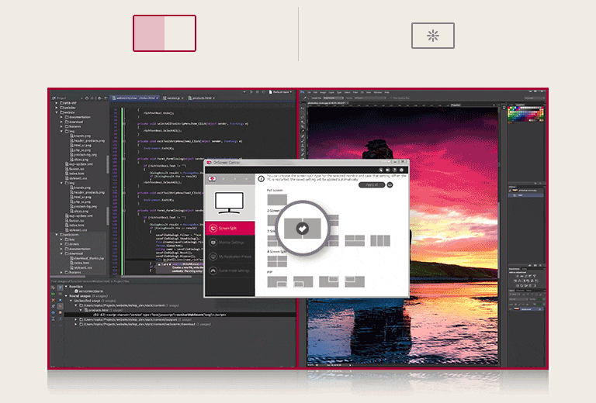Expand the documentation folder in project tree
Viewport: 596px width, 403px height.
[x=61, y=116]
